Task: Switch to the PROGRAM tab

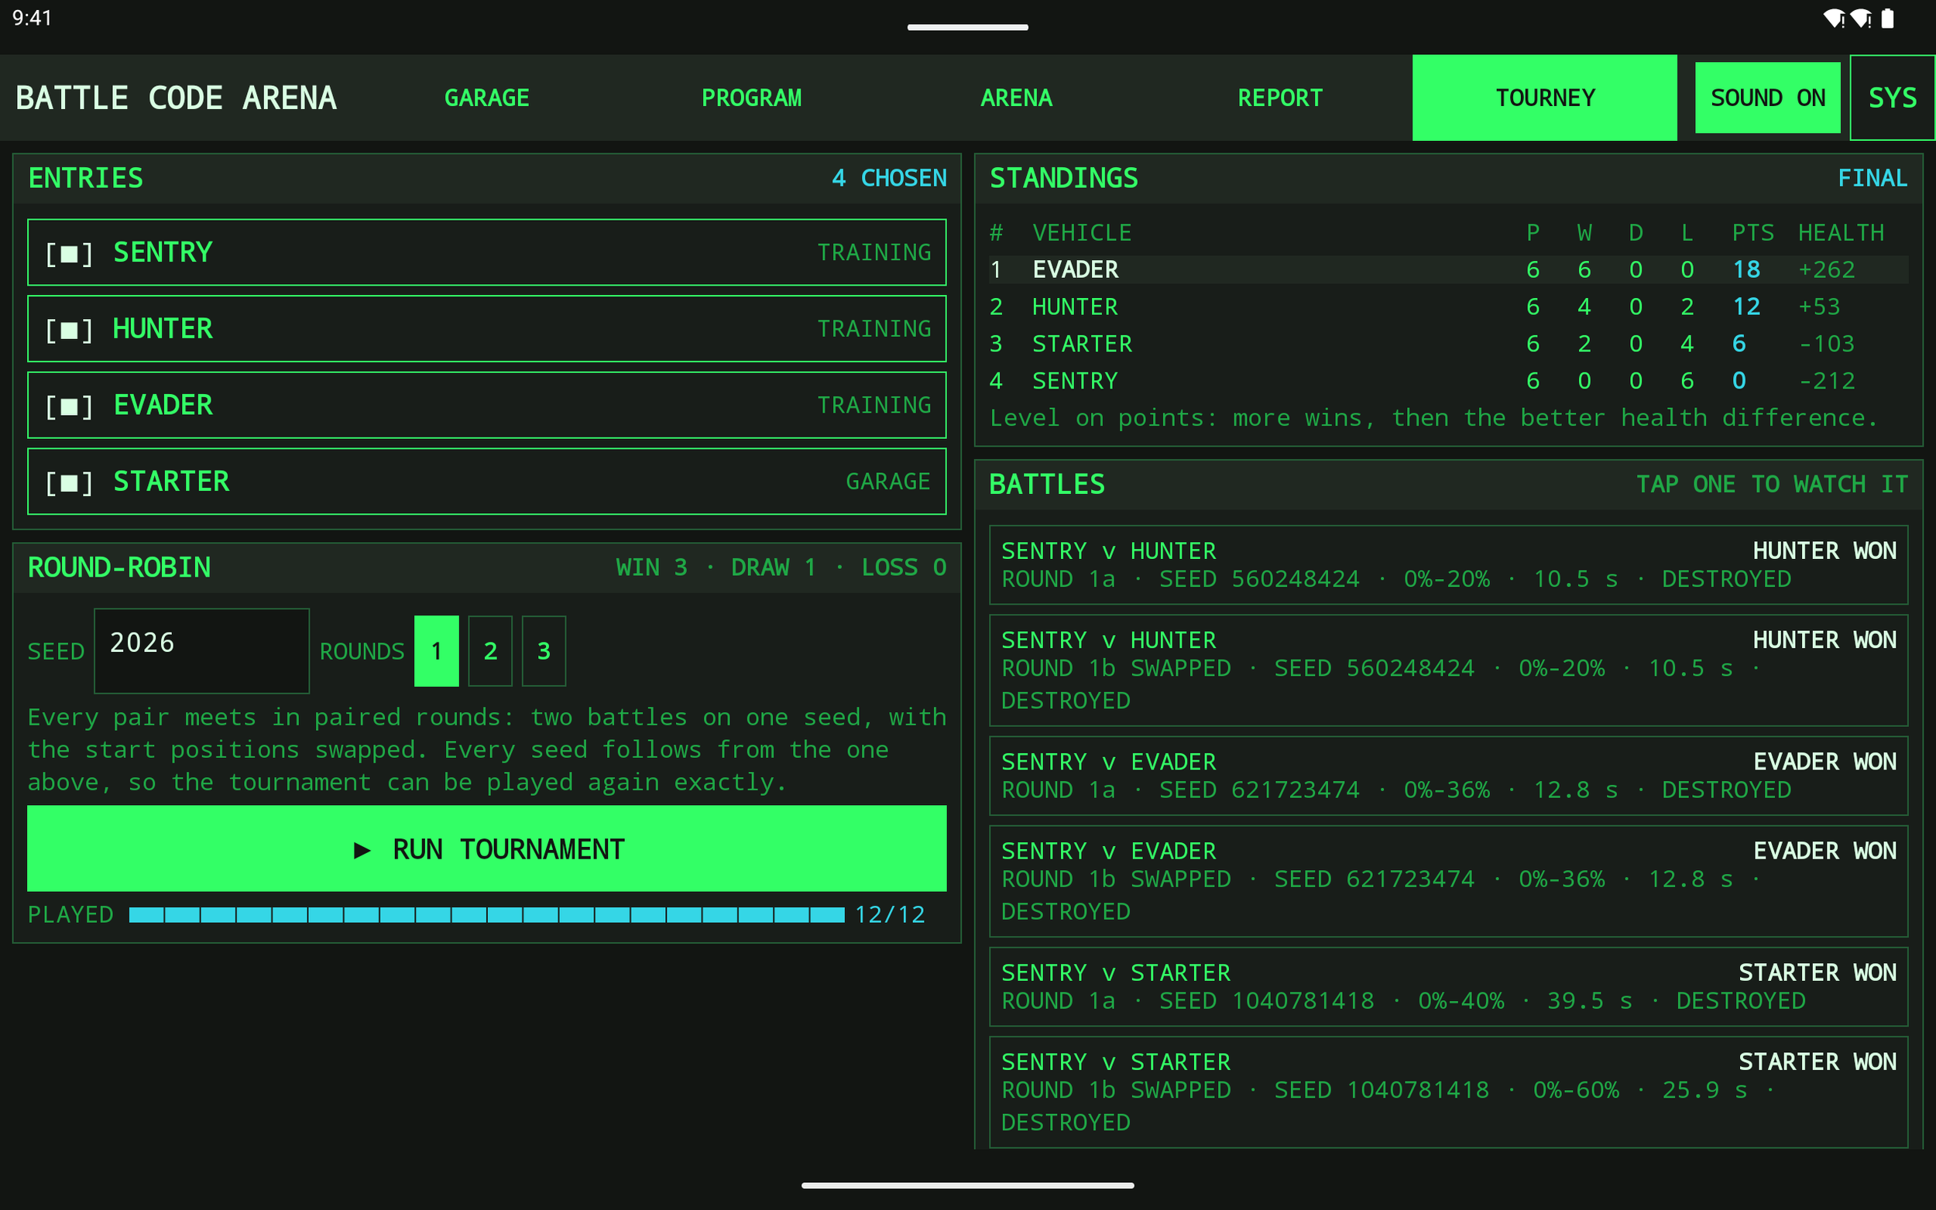Action: [750, 98]
